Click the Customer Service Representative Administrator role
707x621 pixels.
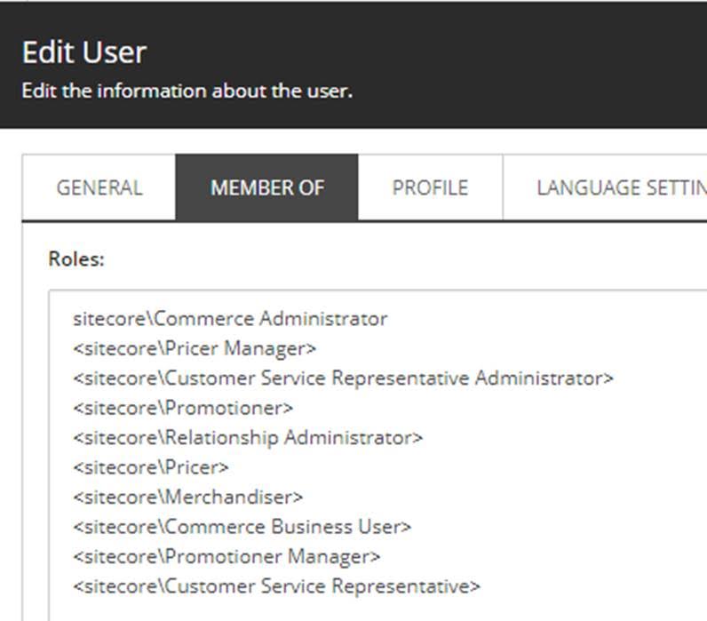pos(343,378)
